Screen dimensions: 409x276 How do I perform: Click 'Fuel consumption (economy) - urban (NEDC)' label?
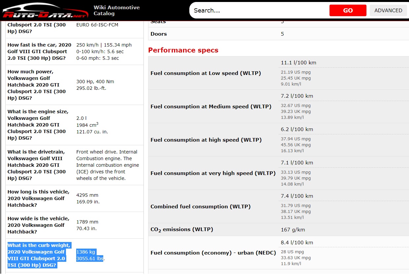[213, 253]
